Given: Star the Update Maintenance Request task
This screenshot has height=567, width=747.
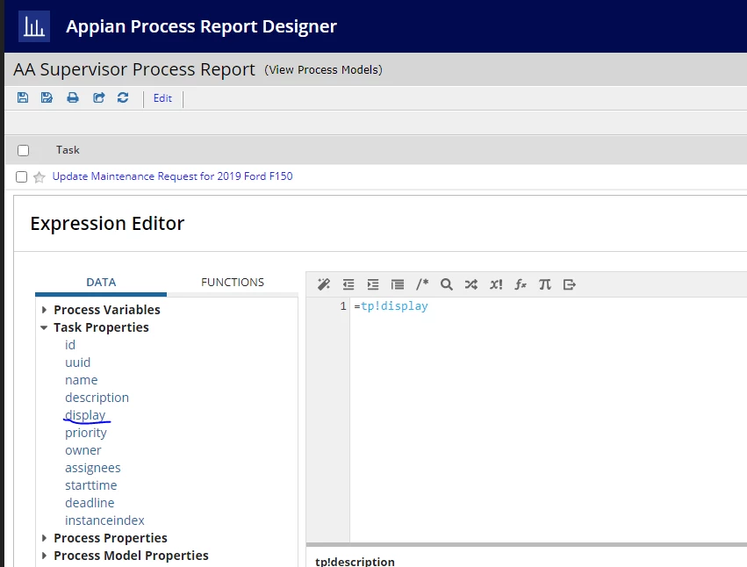Looking at the screenshot, I should click(40, 177).
